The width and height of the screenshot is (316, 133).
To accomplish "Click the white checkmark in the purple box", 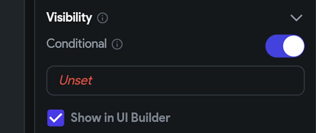I will [x=56, y=118].
